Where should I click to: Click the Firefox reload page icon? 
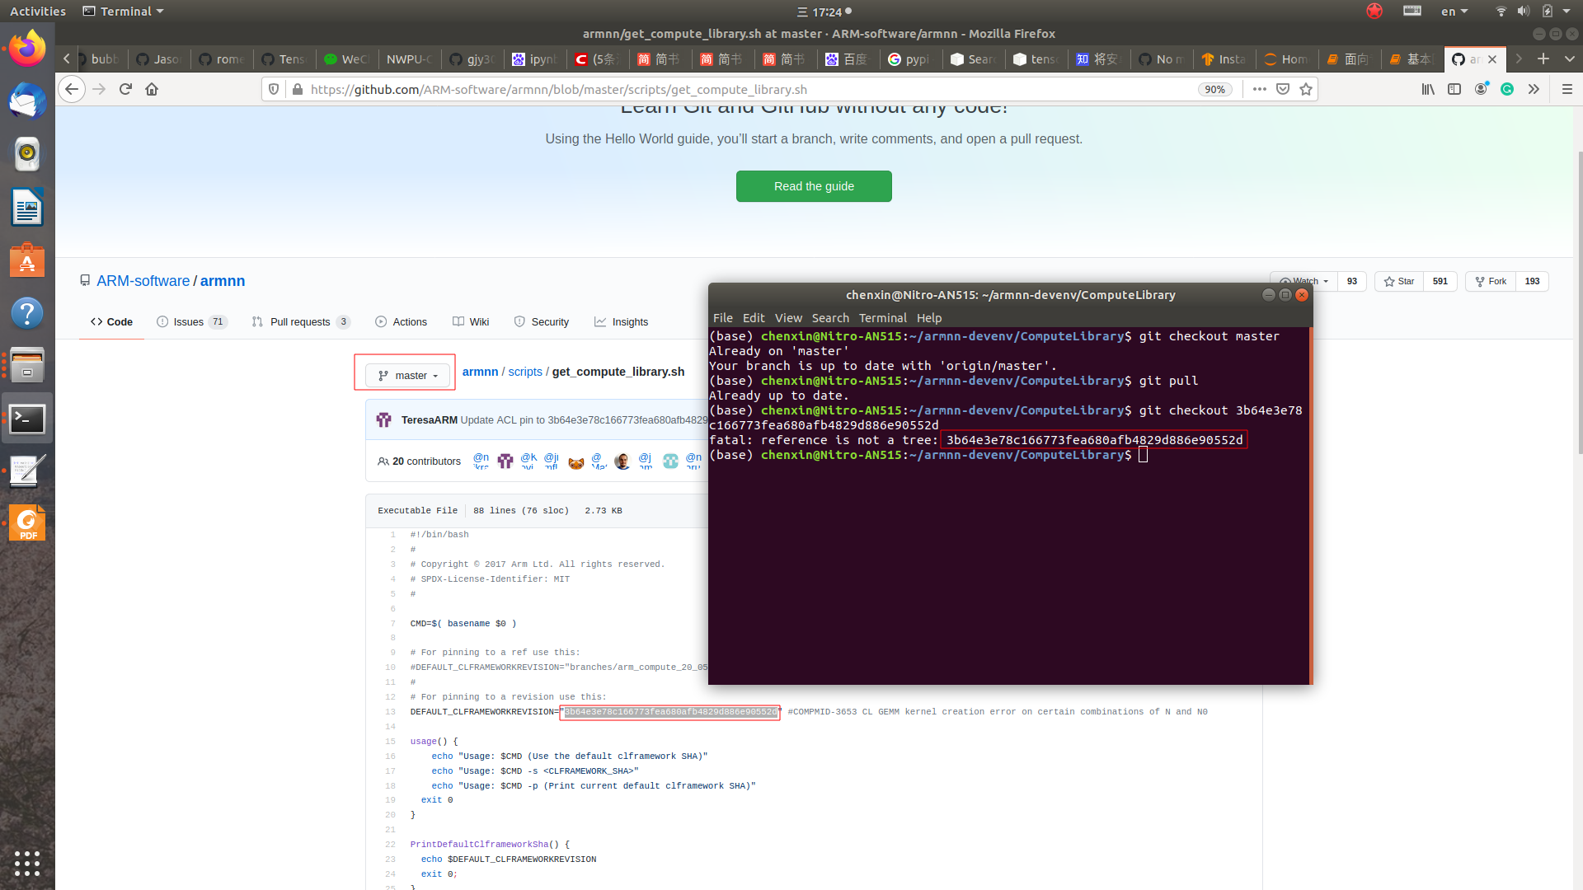125,89
